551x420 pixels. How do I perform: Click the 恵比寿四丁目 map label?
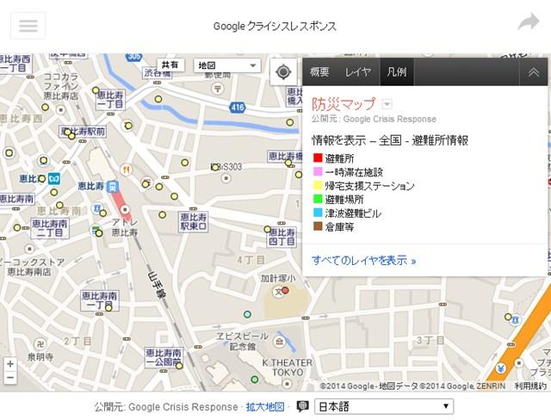tap(282, 237)
